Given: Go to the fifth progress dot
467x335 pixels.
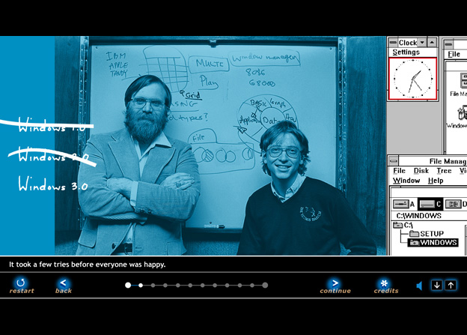Looking at the screenshot, I should coord(178,286).
